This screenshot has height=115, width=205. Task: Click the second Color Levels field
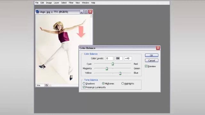119,58
